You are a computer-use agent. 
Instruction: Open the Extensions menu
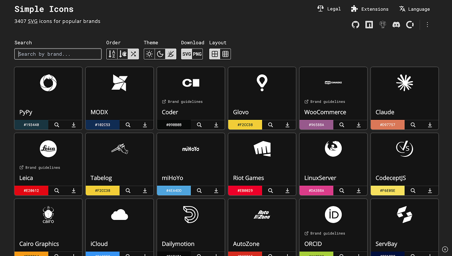point(370,9)
